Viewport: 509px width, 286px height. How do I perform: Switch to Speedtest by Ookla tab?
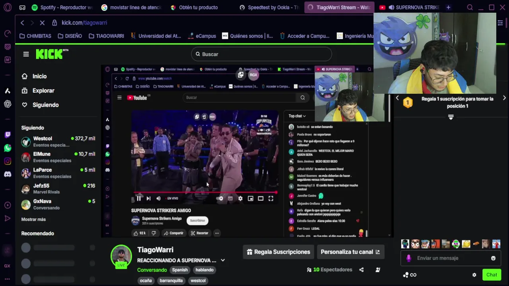coord(269,7)
